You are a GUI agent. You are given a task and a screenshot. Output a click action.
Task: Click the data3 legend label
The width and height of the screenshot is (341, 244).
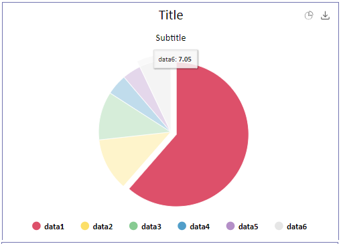(151, 227)
